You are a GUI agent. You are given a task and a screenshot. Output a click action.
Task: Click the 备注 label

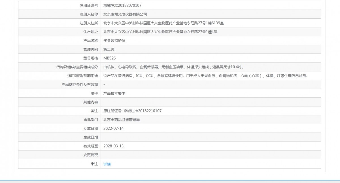pos(94,111)
